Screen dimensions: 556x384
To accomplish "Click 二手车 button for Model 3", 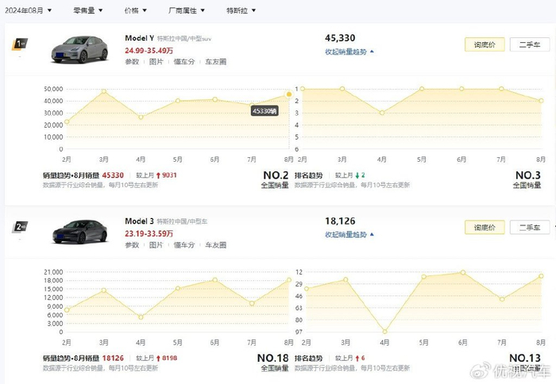I will coord(530,228).
